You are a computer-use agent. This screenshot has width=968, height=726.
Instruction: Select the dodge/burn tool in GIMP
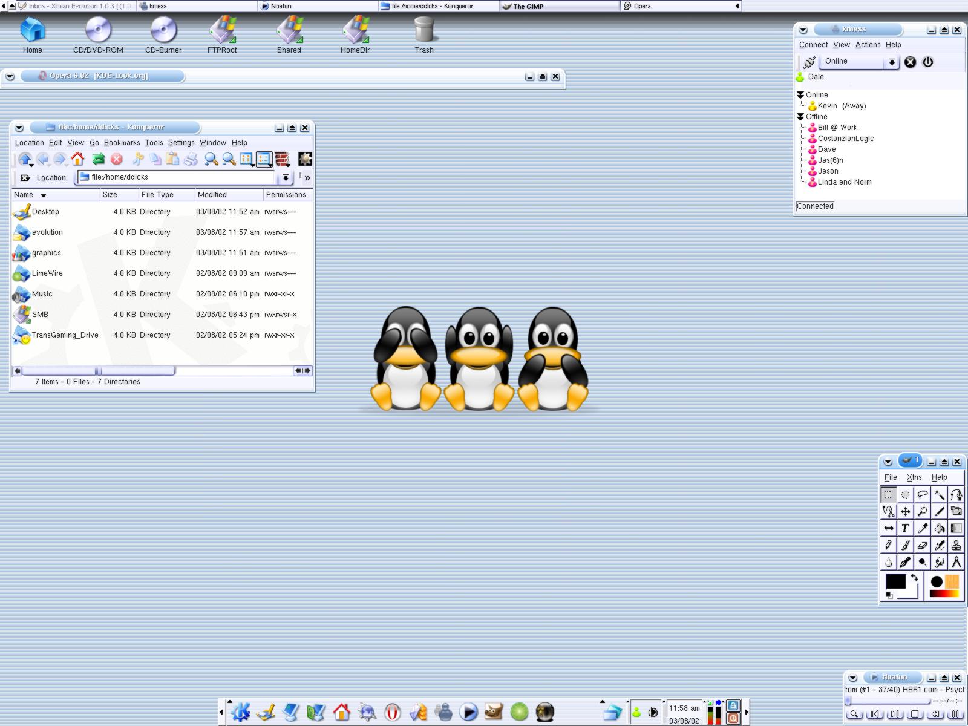[922, 562]
